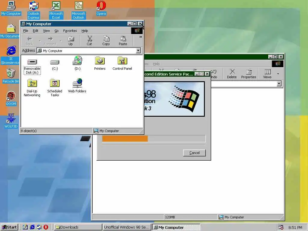Open the Forward button history dropdown arrow

tap(61, 41)
